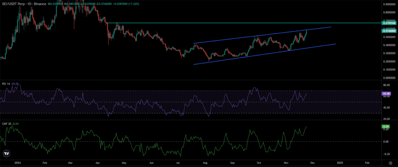Click the Oct time axis label
Viewport: 398px width, 167px height.
[x=259, y=163]
